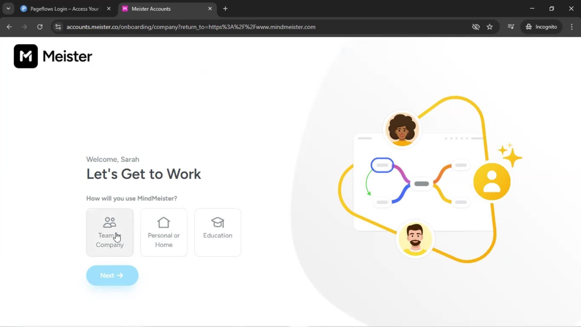Open a new browser tab
The width and height of the screenshot is (581, 327).
pyautogui.click(x=225, y=9)
